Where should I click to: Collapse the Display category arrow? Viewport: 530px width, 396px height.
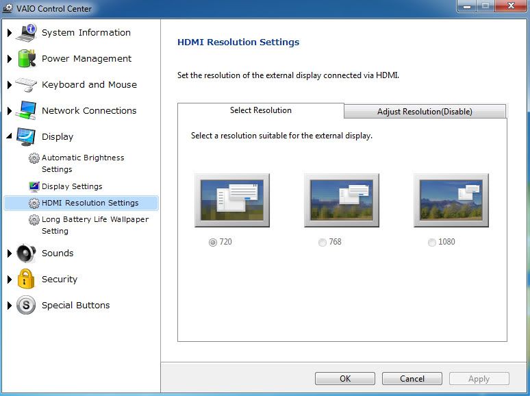pyautogui.click(x=9, y=136)
